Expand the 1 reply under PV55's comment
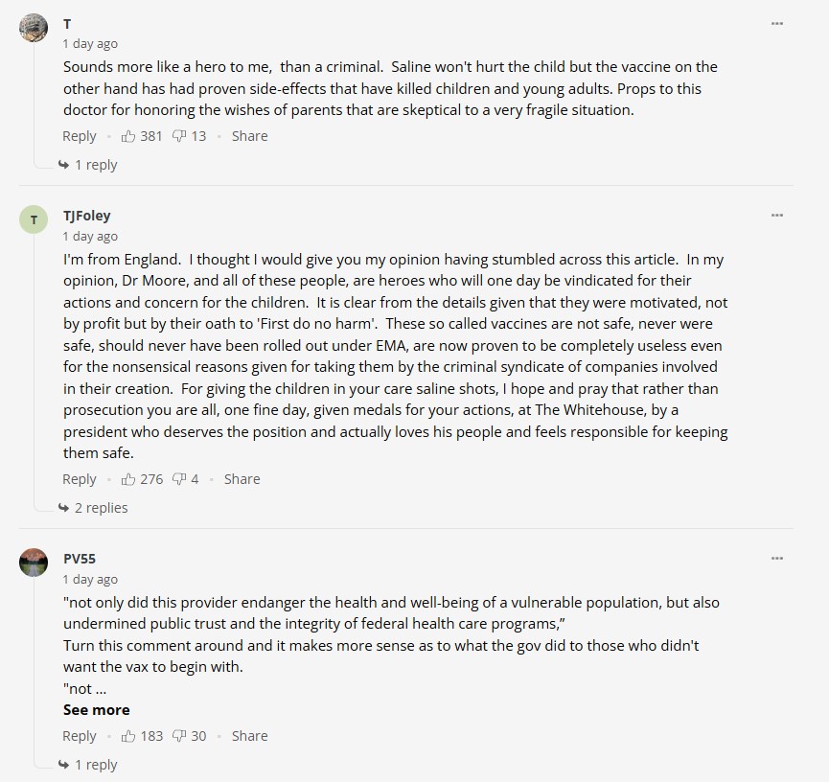Image resolution: width=829 pixels, height=782 pixels. [x=95, y=765]
